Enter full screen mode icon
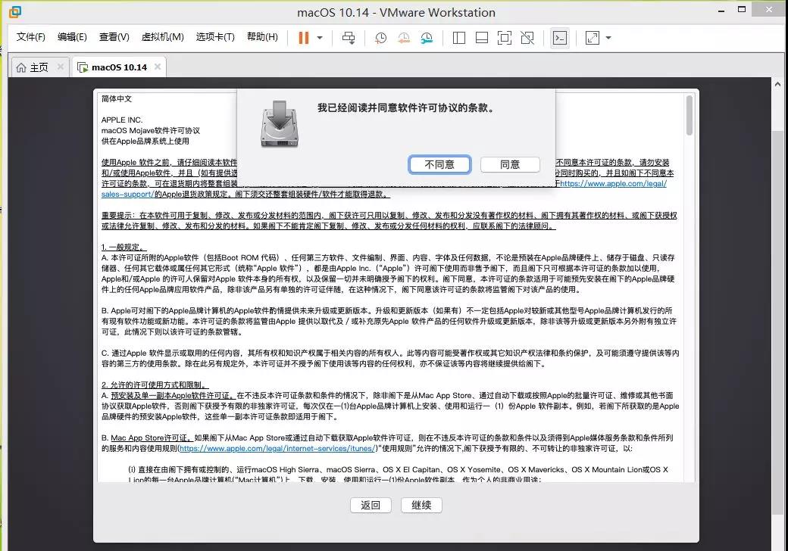 [505, 38]
